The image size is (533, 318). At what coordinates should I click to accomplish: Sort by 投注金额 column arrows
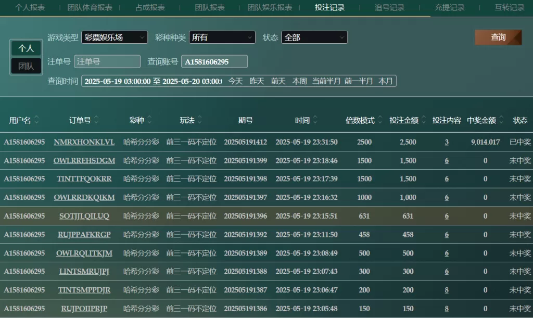tap(424, 120)
